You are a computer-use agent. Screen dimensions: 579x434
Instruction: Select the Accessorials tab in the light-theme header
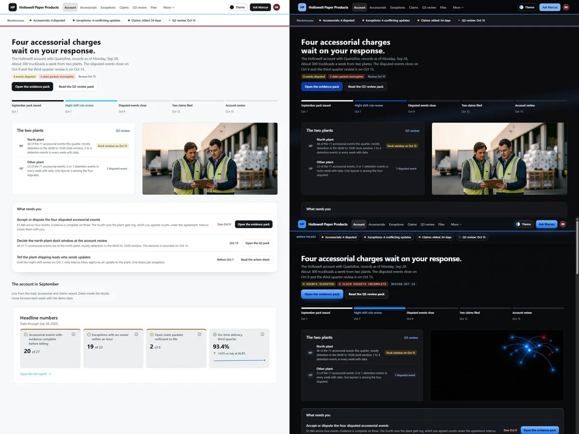88,7
